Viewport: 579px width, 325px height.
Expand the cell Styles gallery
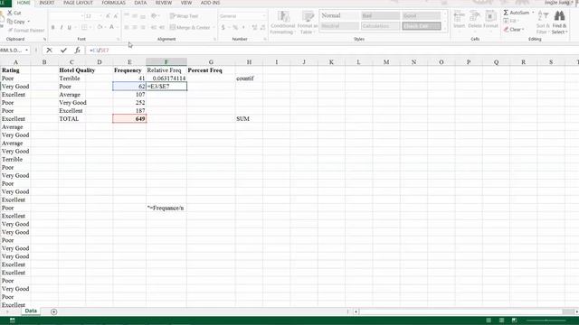coord(445,28)
